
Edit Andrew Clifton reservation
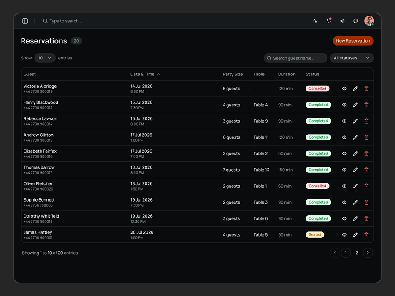click(x=355, y=137)
